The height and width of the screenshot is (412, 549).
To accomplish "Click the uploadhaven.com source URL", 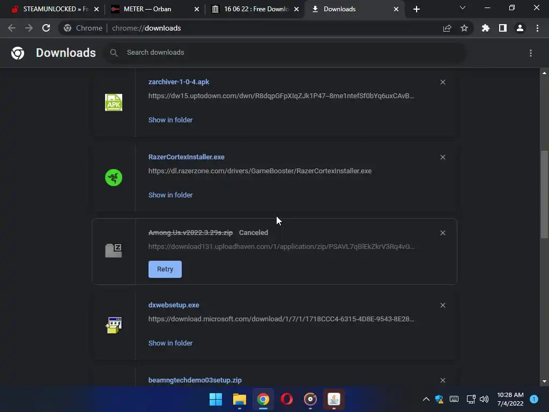I will click(281, 247).
